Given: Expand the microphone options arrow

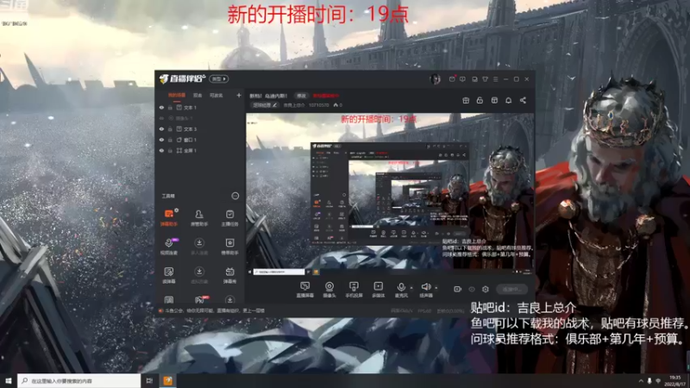Looking at the screenshot, I should point(411,288).
